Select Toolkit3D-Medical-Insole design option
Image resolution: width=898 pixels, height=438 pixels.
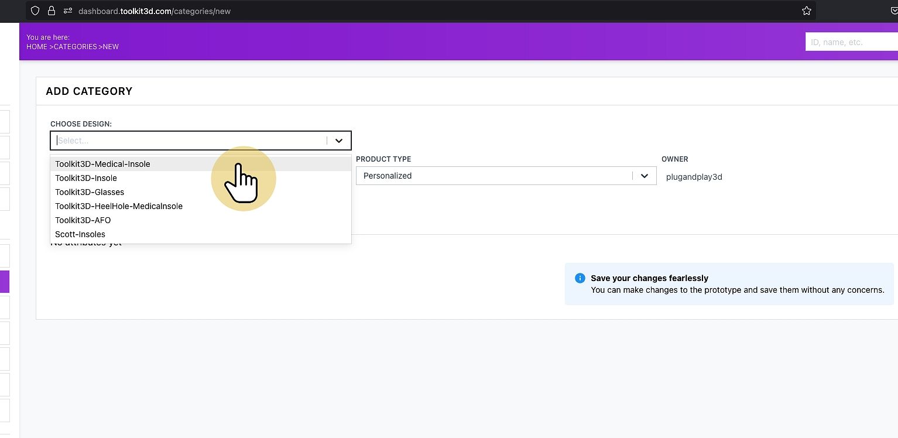click(x=200, y=164)
